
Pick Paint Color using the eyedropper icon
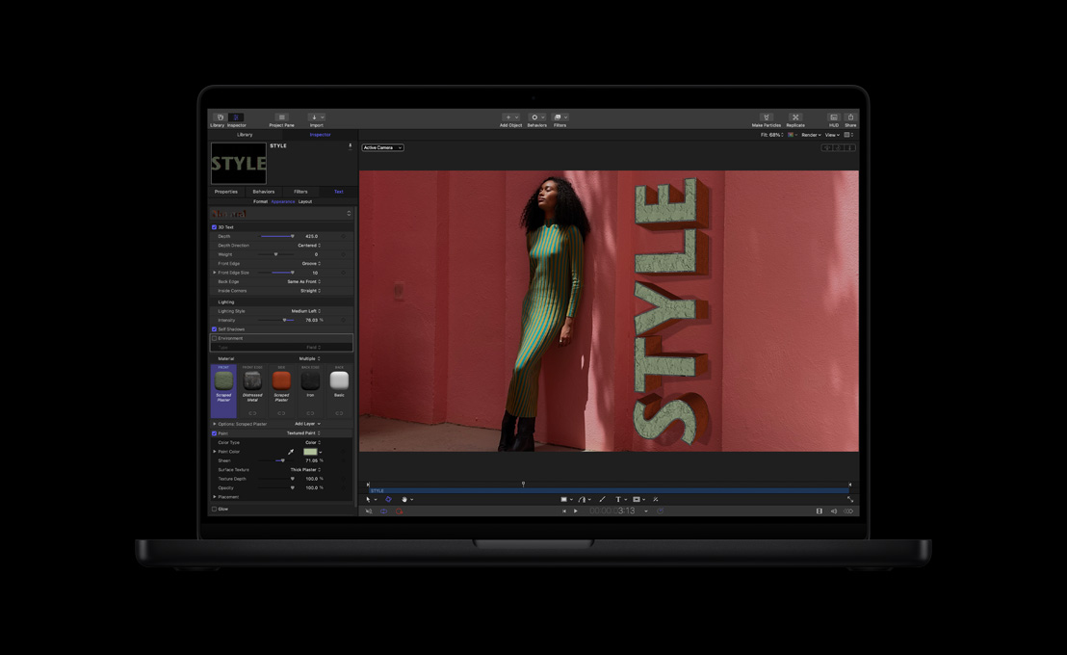[291, 452]
